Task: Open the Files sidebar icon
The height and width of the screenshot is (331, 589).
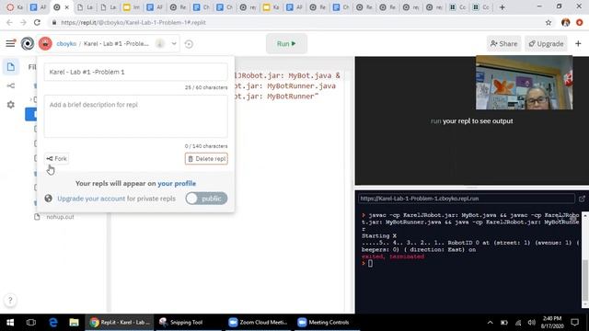Action: 11,67
